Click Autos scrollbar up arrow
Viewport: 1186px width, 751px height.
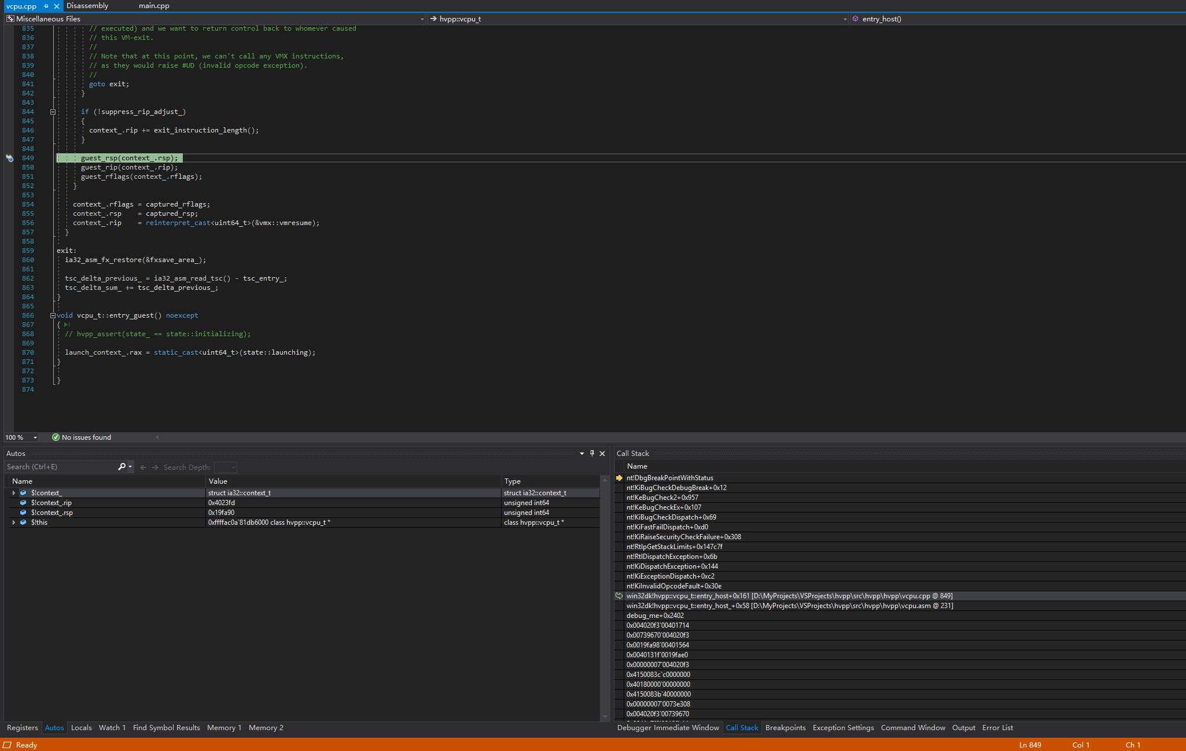(x=605, y=480)
